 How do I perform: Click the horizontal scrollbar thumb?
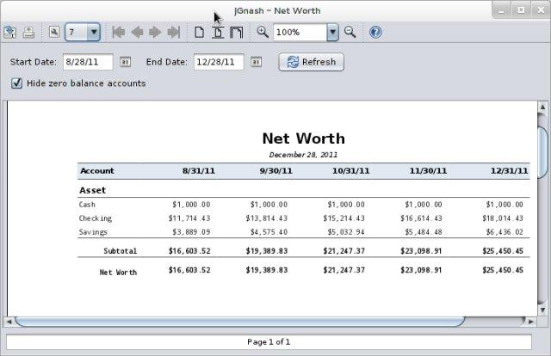coord(240,322)
